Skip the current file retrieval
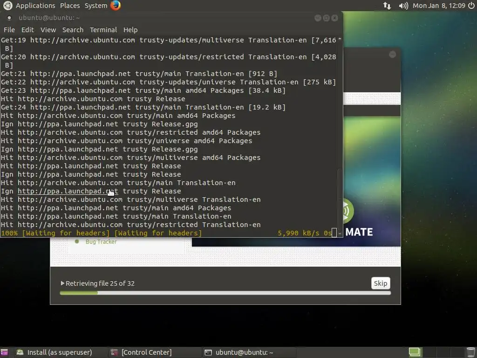Viewport: 477px width, 358px height. point(380,283)
